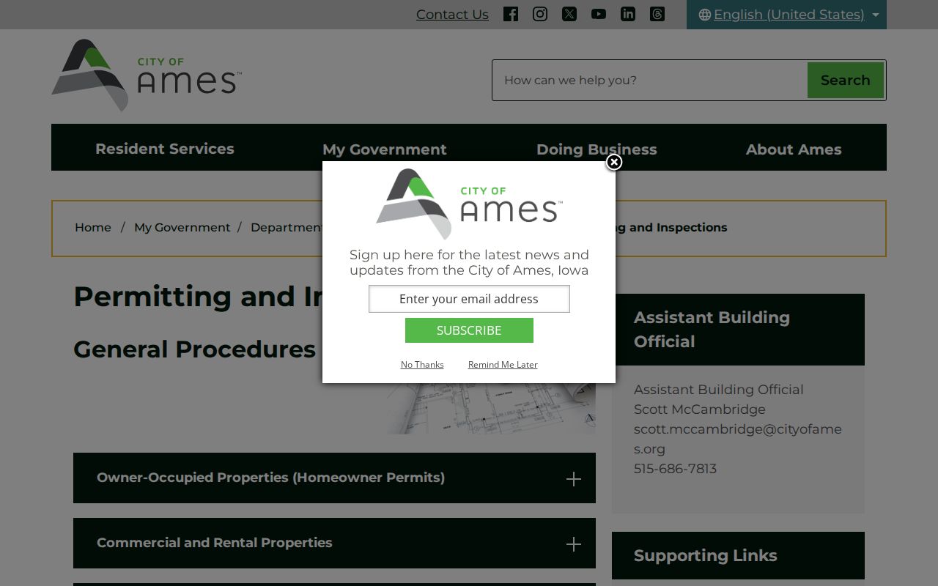
Task: Choose No Thanks in signup popup
Action: 422,364
